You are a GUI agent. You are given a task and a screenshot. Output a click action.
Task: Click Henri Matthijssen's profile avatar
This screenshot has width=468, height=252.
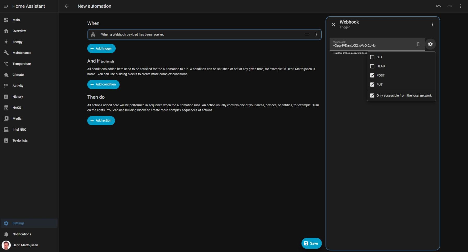[x=6, y=245]
